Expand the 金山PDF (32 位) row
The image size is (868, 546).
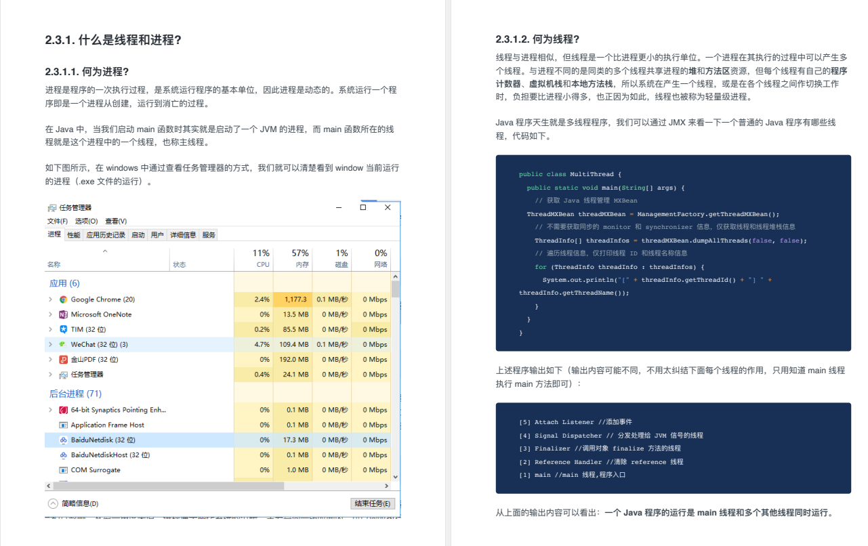click(x=50, y=359)
